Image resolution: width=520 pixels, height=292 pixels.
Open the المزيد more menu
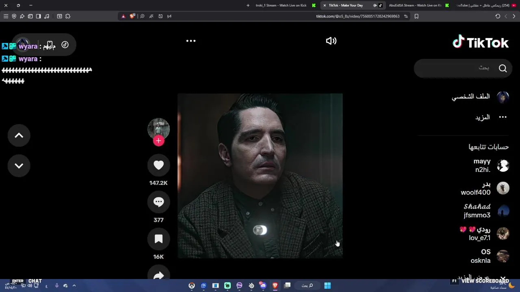pos(491,117)
